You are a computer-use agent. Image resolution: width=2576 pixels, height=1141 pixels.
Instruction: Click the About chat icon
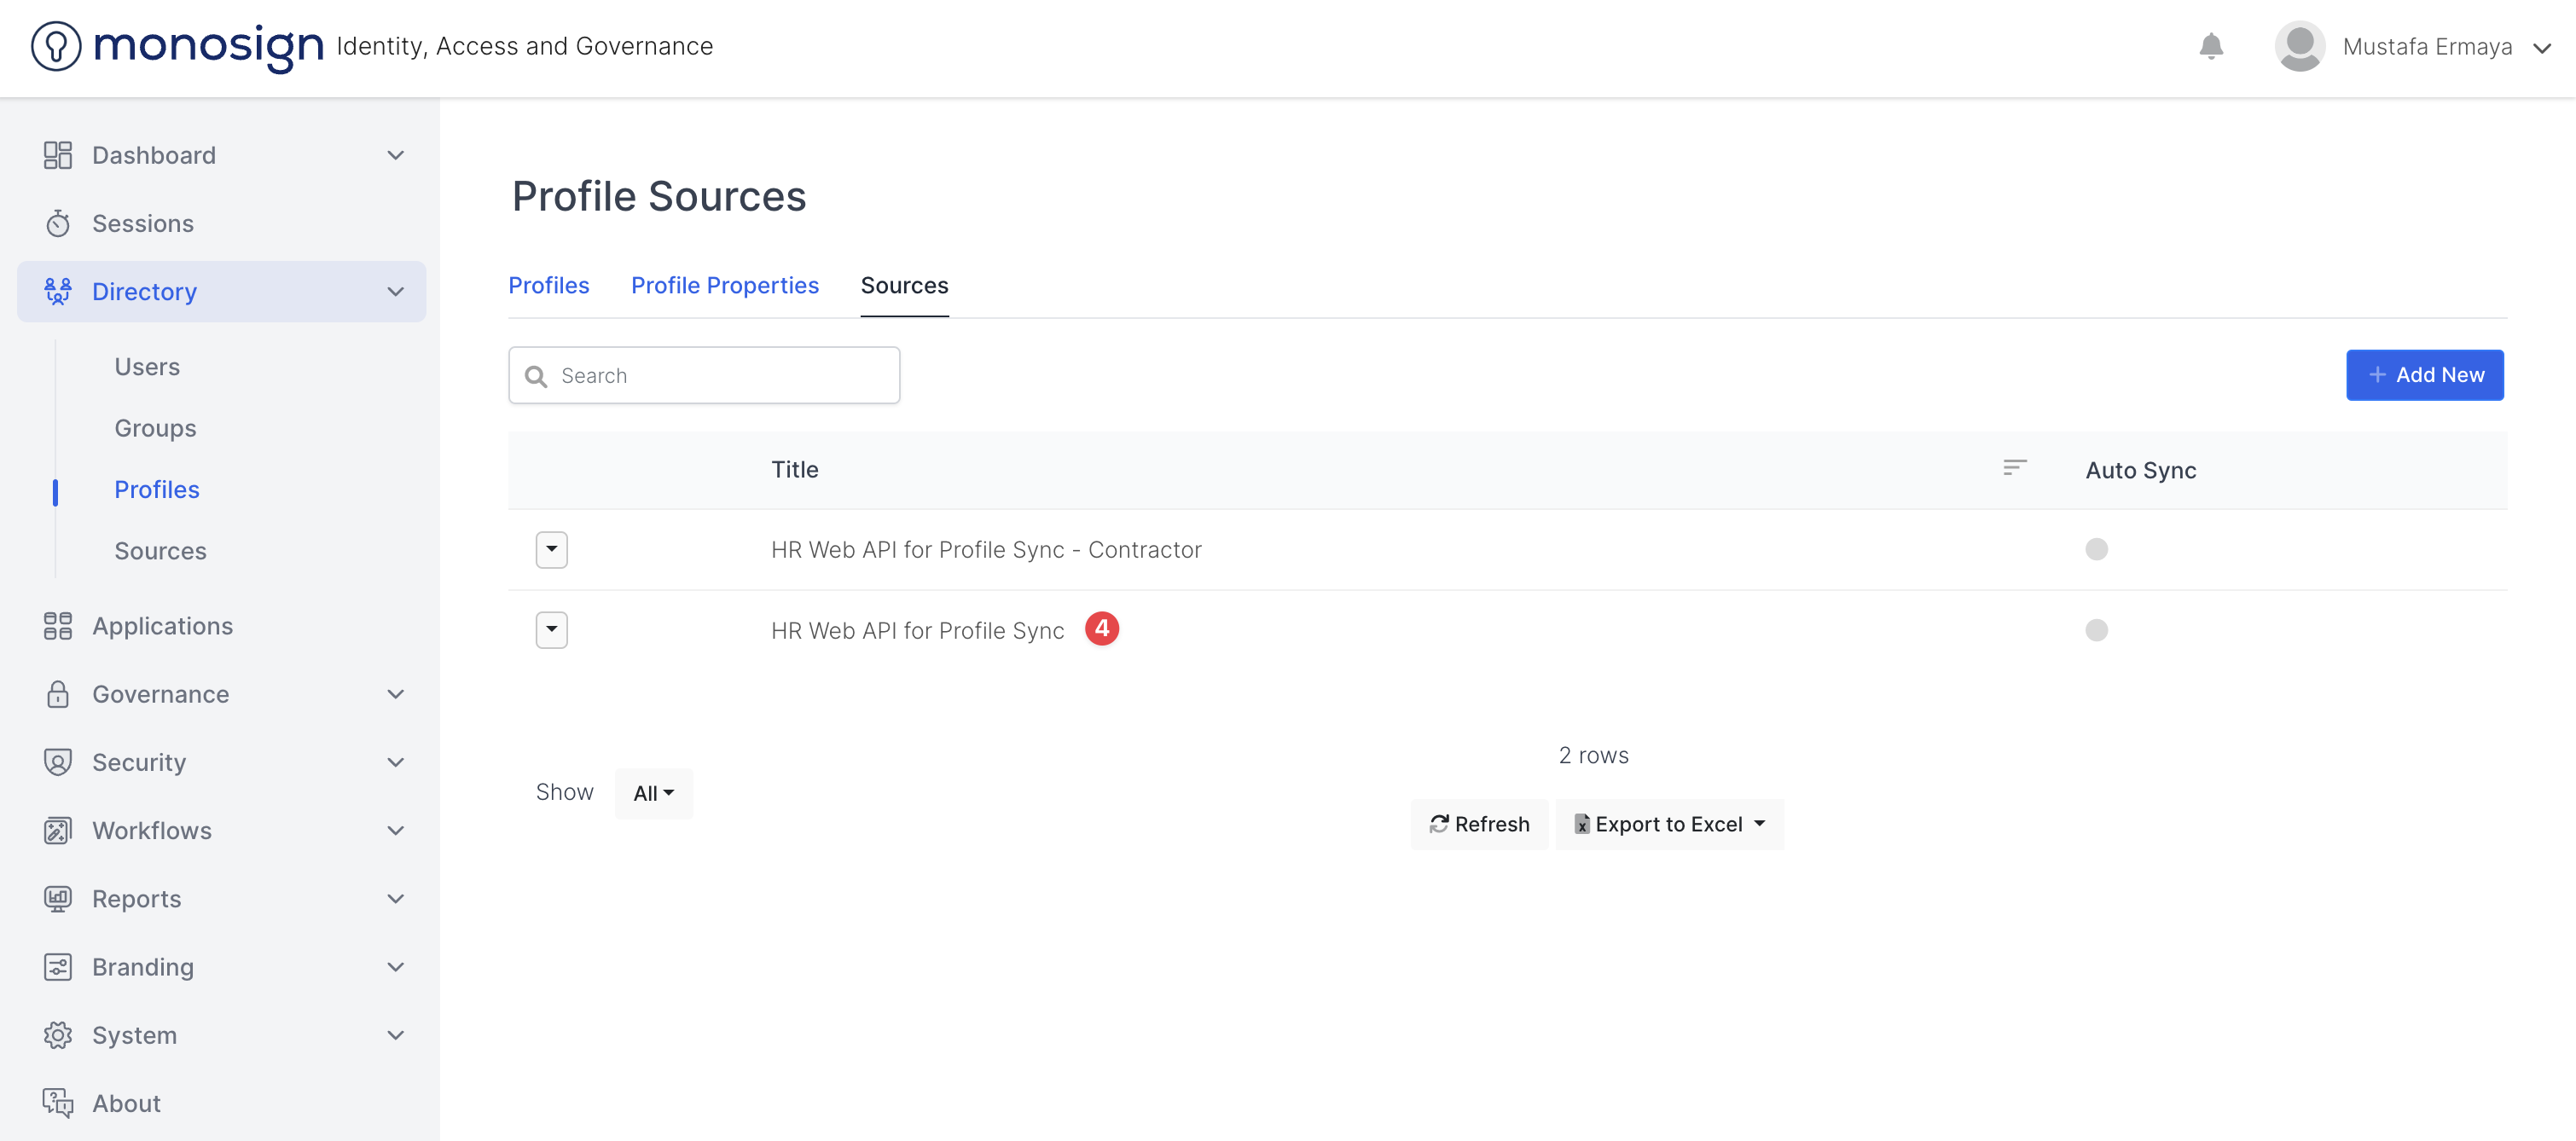point(58,1102)
